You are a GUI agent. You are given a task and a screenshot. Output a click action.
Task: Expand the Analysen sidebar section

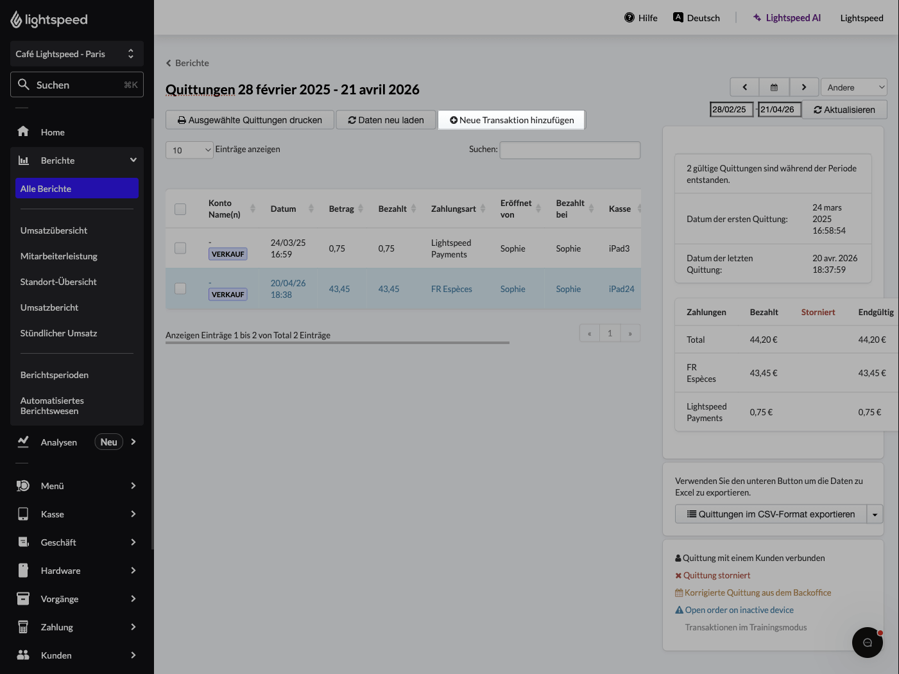coord(133,442)
